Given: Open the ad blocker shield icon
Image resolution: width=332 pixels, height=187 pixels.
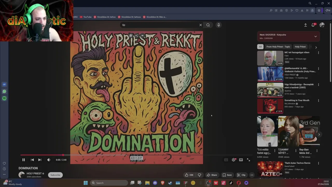Looking at the screenshot, I should click(286, 10).
